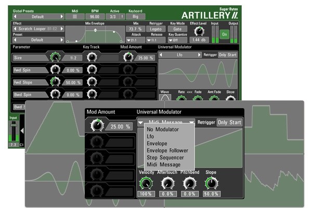Toggle the effect On button
Image resolution: width=312 pixels, height=208 pixels.
pyautogui.click(x=224, y=34)
